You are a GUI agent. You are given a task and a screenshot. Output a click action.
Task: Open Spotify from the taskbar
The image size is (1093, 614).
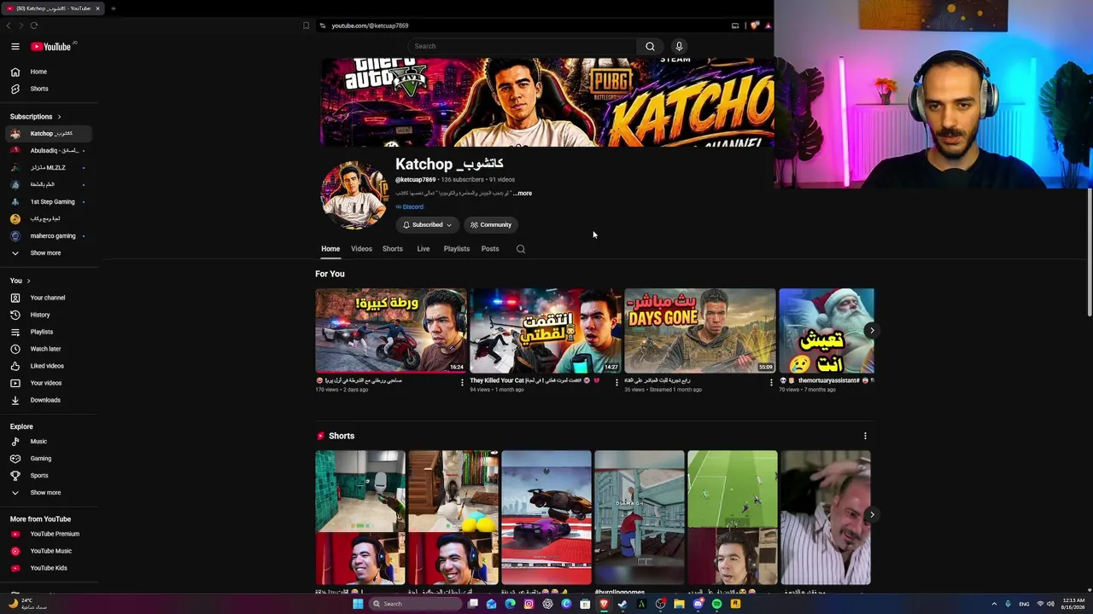point(716,604)
